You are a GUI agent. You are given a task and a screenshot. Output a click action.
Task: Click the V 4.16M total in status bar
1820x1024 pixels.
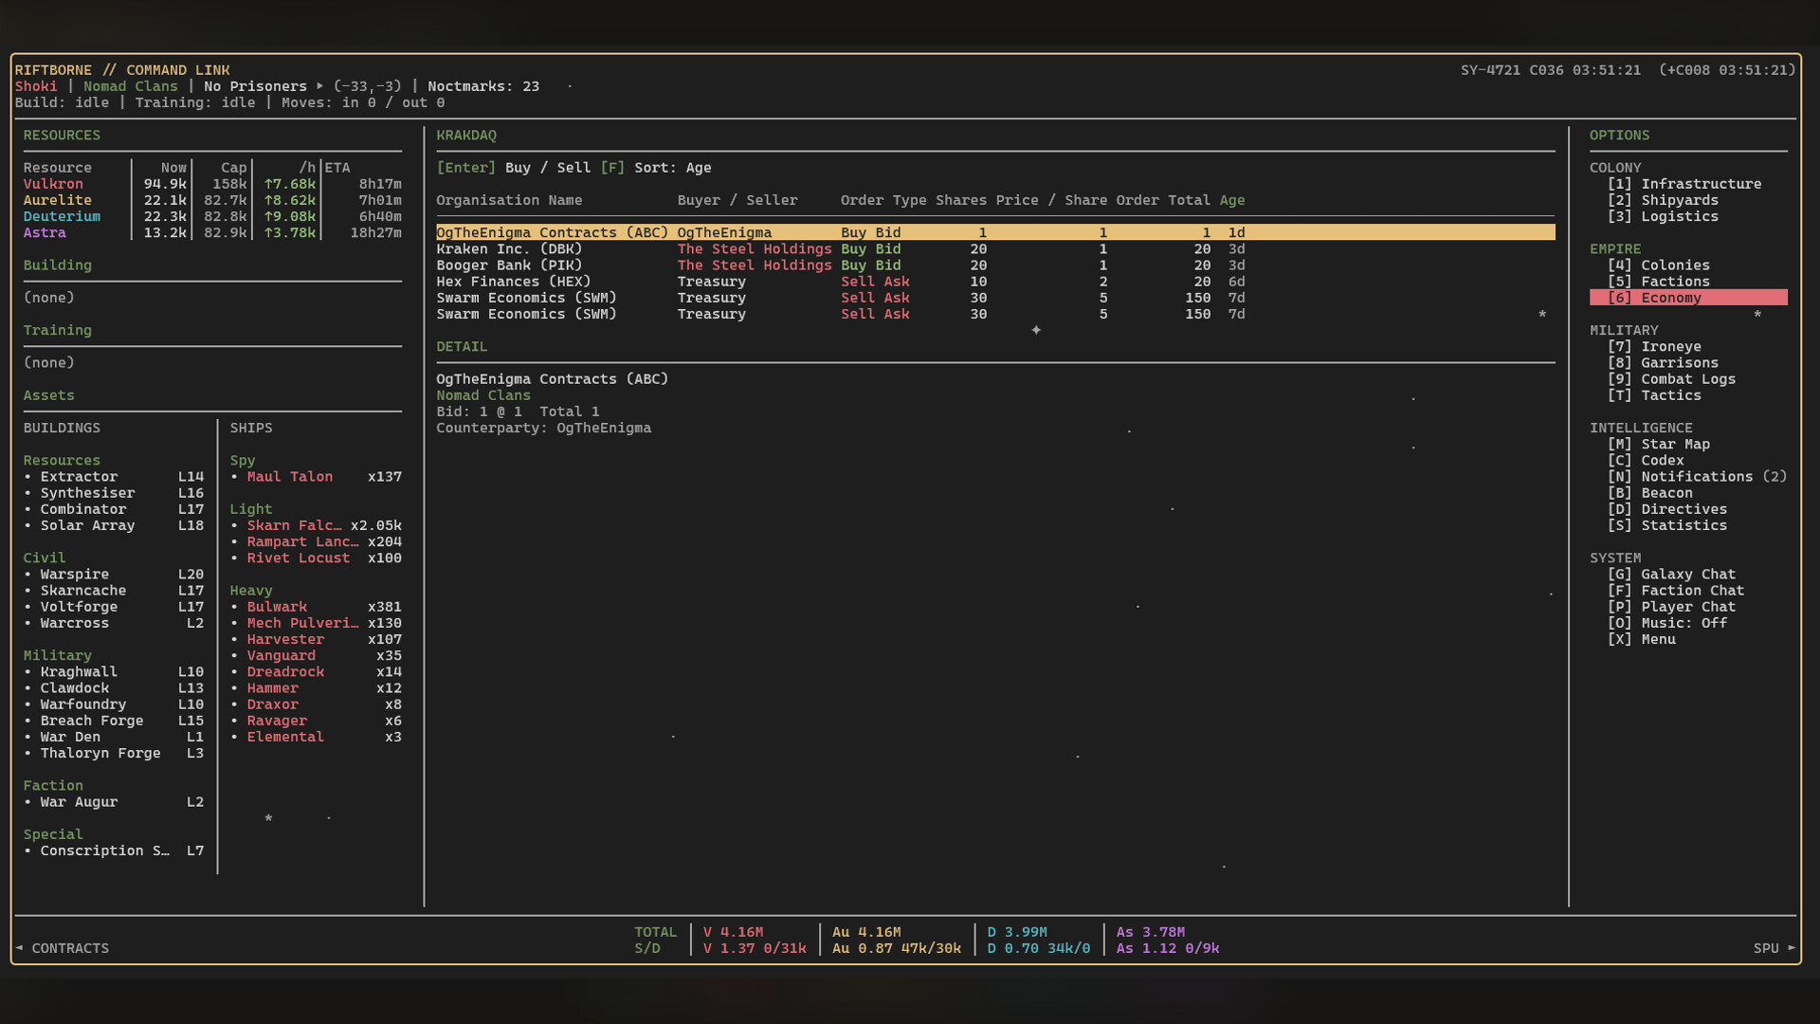[x=733, y=932]
